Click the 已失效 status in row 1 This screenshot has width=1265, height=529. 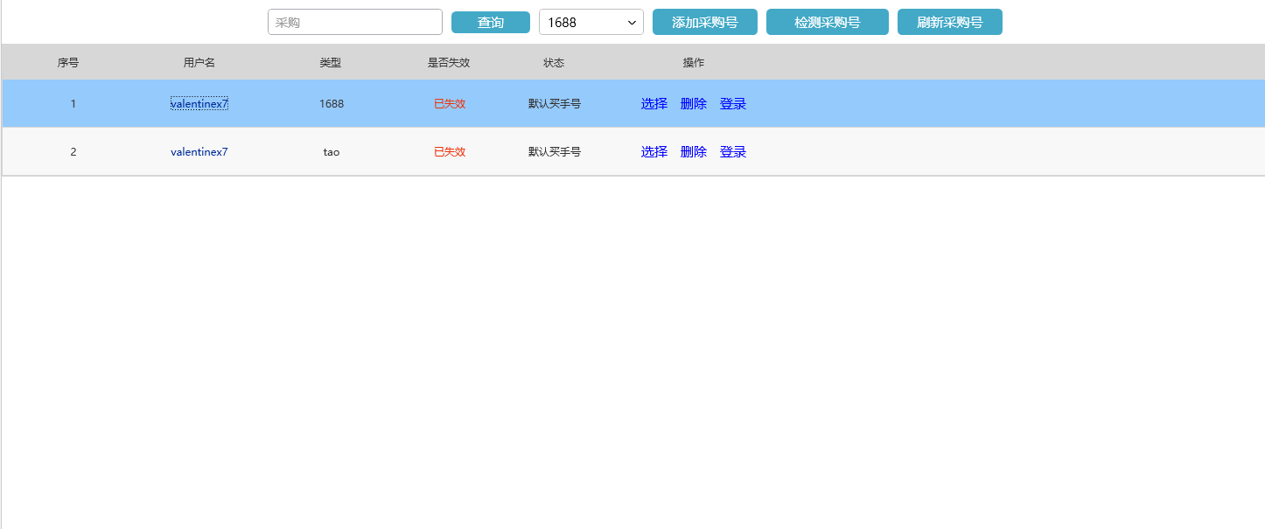click(449, 103)
